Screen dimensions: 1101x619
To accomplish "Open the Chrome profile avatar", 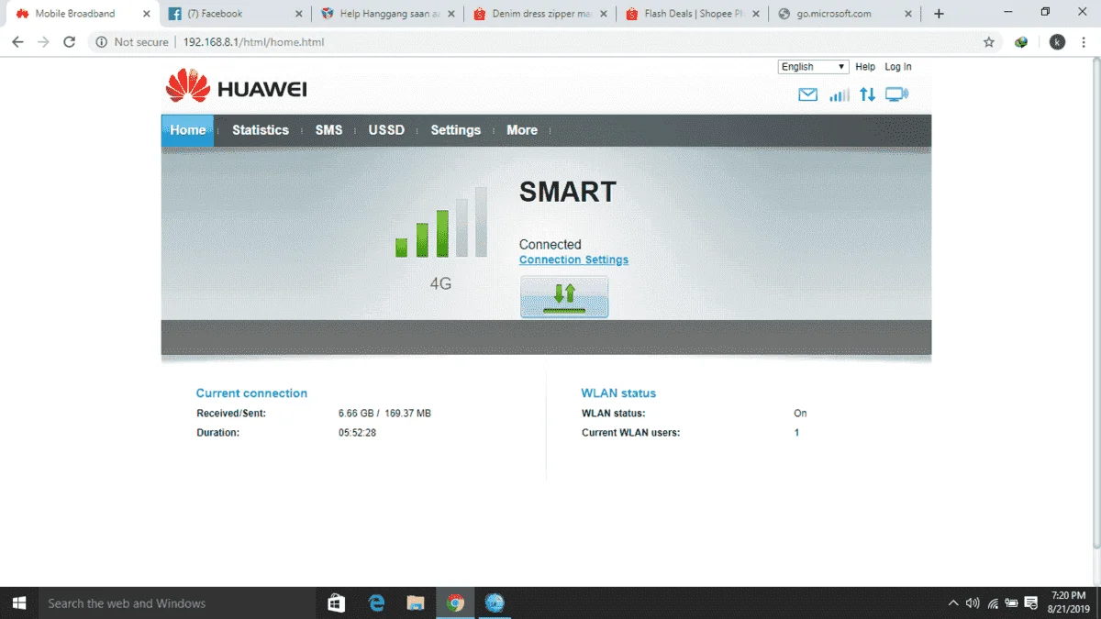I will (1057, 42).
